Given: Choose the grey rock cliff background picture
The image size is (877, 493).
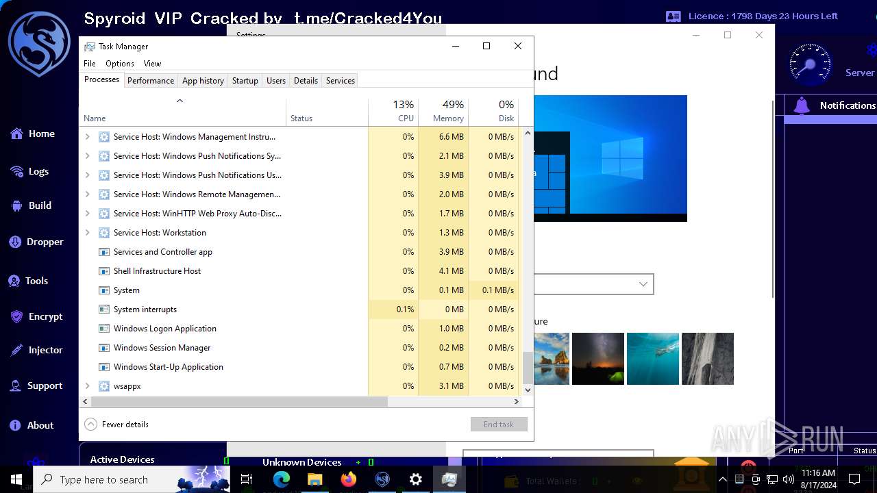Looking at the screenshot, I should point(708,359).
